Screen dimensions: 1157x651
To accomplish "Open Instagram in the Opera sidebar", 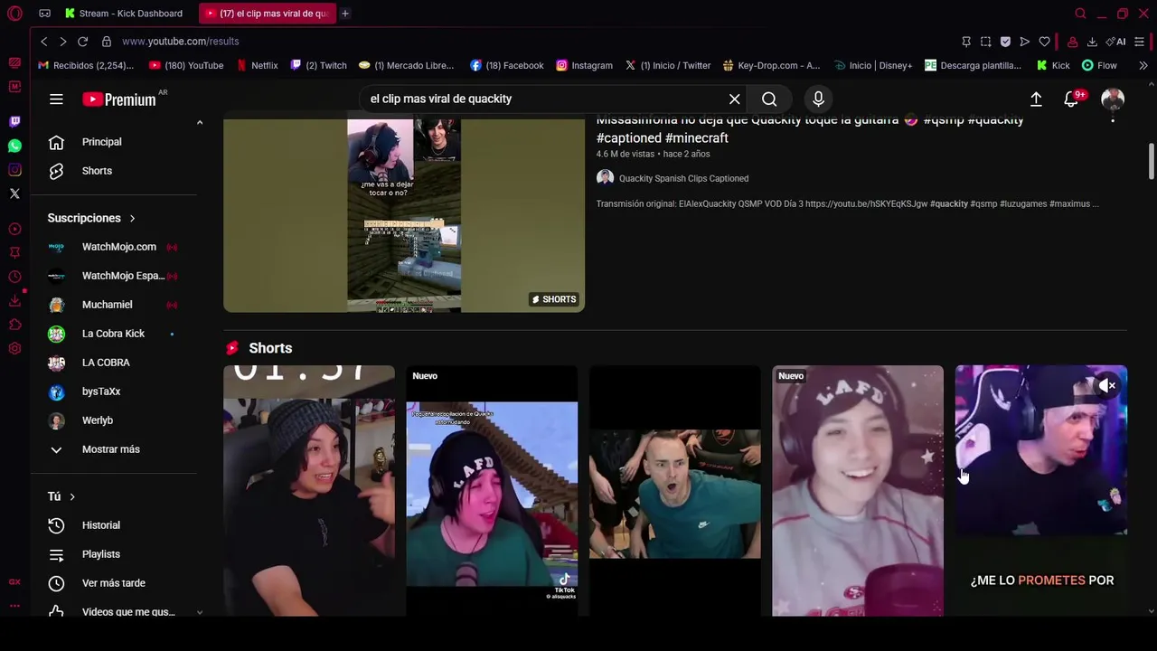I will (x=14, y=170).
